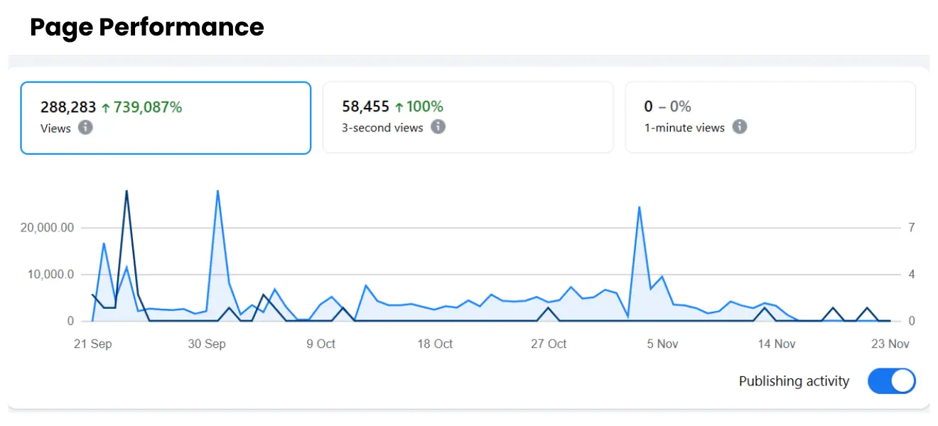This screenshot has height=426, width=938.
Task: Click the tallest dark publishing activity spike
Action: point(126,191)
